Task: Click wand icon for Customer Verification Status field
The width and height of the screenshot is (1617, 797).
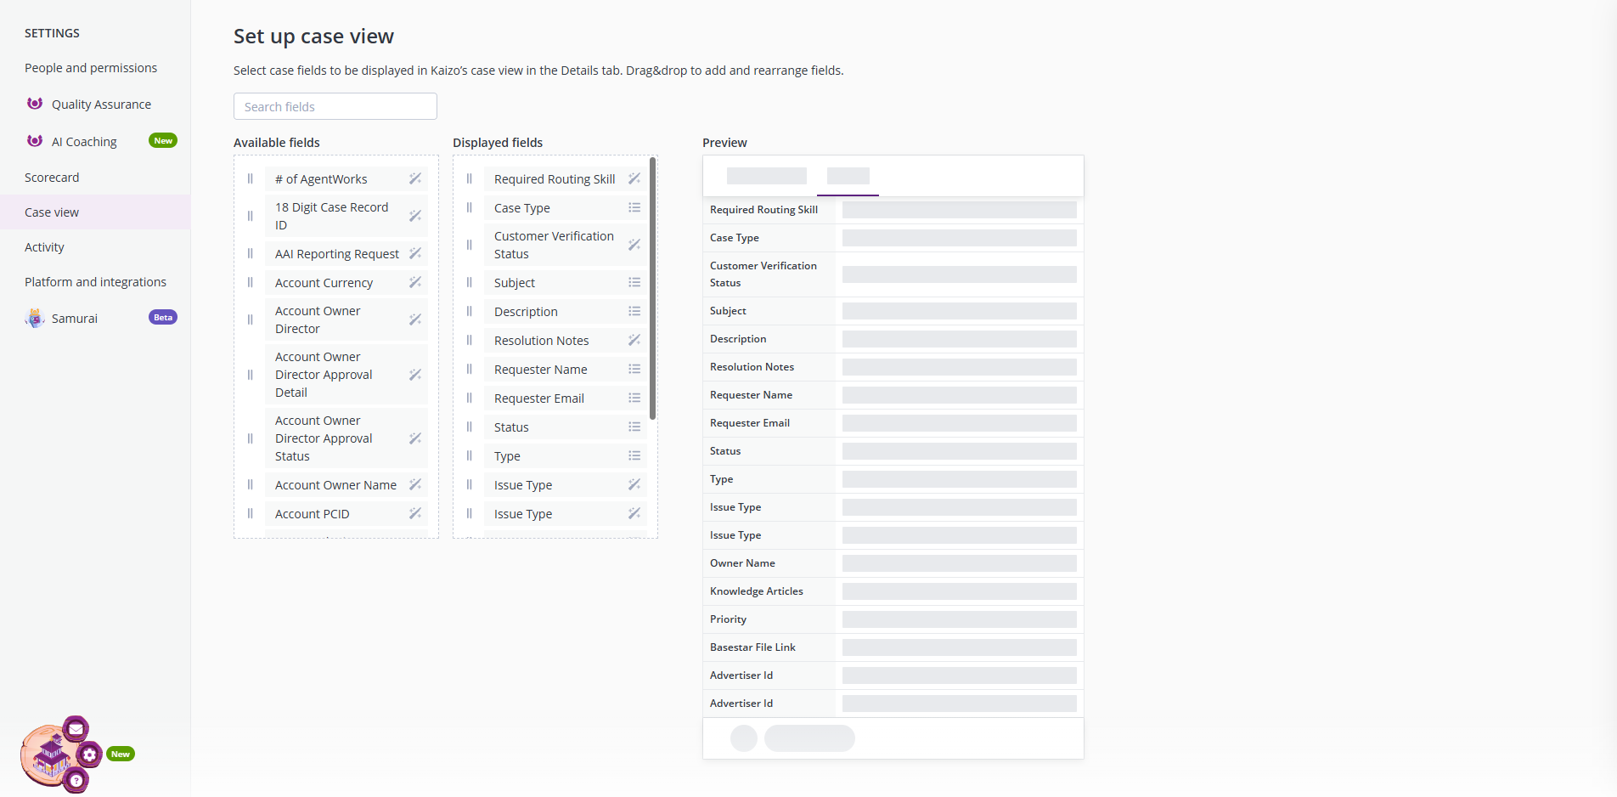Action: (x=634, y=245)
